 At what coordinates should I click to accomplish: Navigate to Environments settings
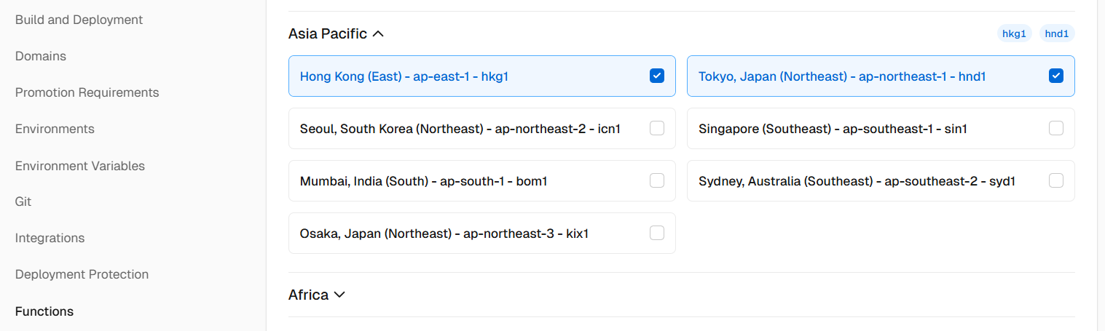click(55, 129)
